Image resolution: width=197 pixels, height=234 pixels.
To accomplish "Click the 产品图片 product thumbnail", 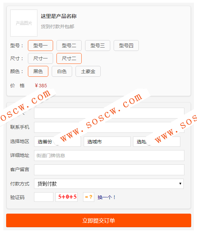I will (24, 23).
